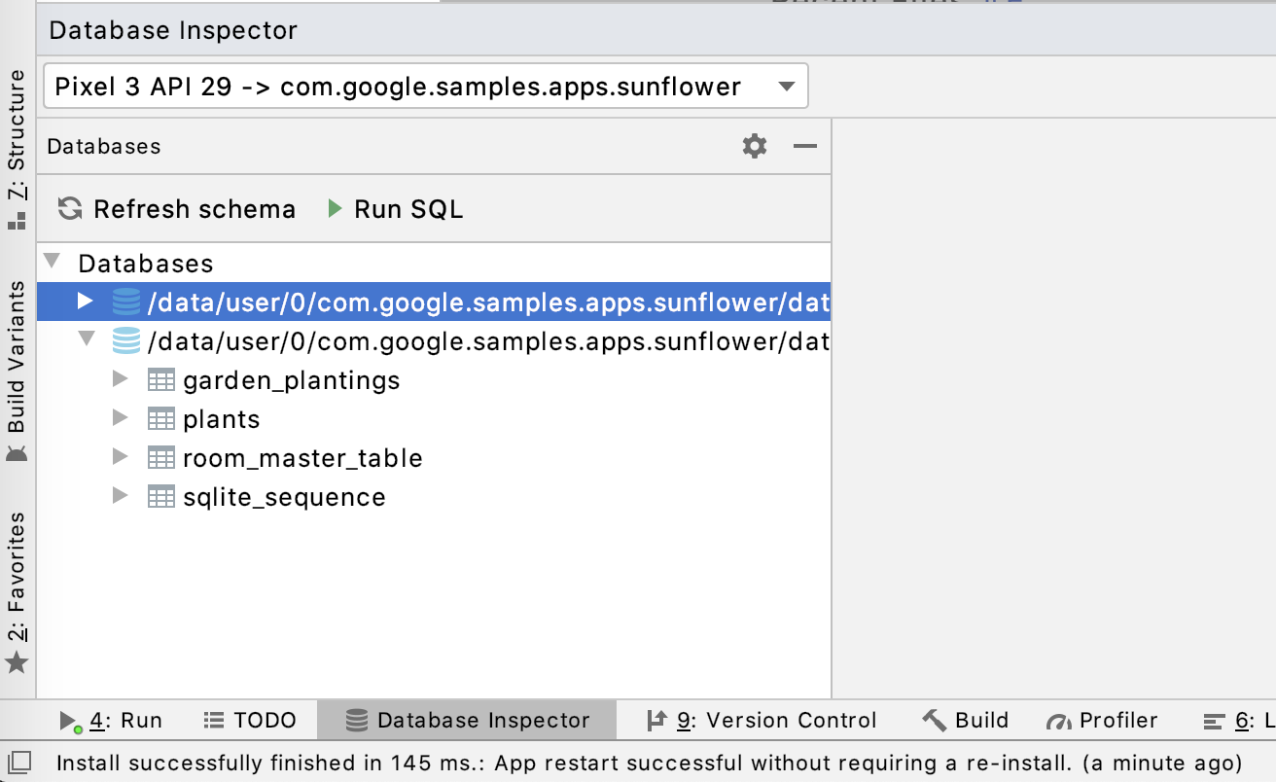Open the Version Control tab

(x=762, y=721)
